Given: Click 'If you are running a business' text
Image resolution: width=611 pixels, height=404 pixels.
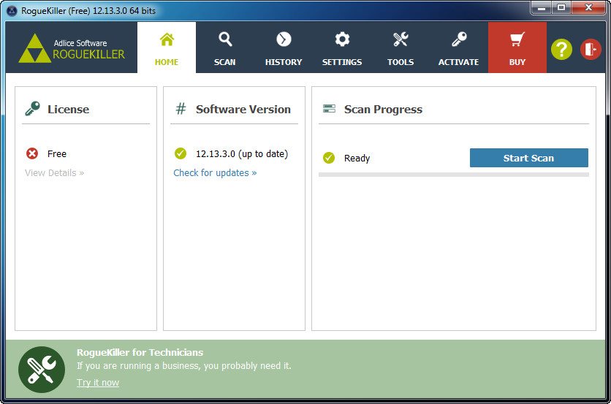Looking at the screenshot, I should point(184,366).
